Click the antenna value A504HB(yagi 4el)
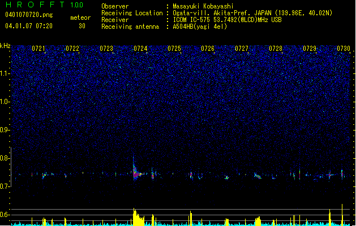The height and width of the screenshot is (226, 356). [200, 27]
